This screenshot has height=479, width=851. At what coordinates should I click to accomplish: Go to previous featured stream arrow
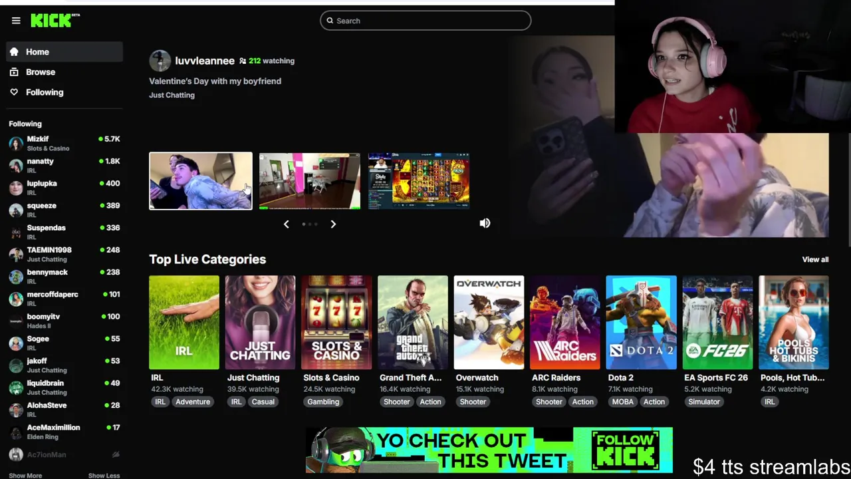point(287,224)
